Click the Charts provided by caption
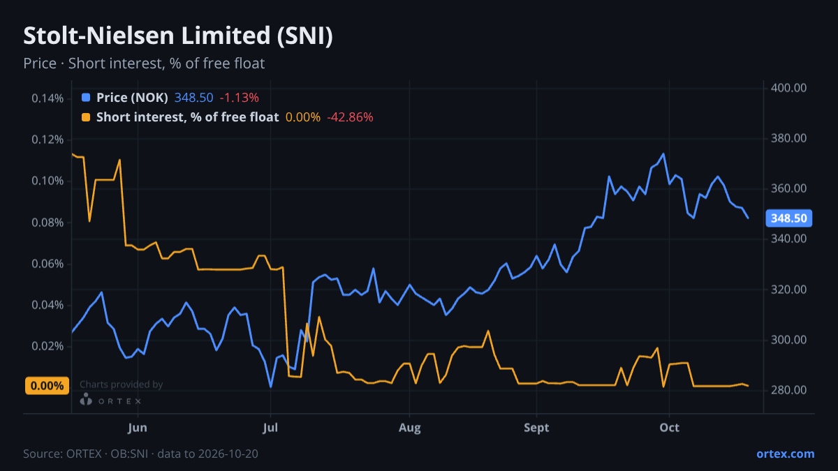Viewport: 838px width, 471px height. click(x=122, y=384)
